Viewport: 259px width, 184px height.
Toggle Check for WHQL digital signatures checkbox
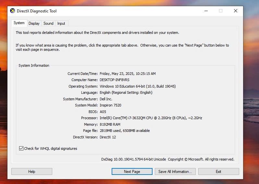(21, 149)
